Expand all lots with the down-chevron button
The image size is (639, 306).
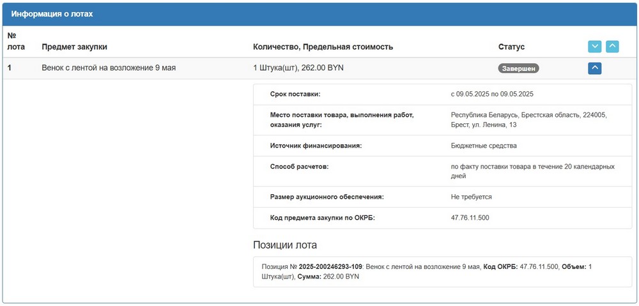pos(594,47)
